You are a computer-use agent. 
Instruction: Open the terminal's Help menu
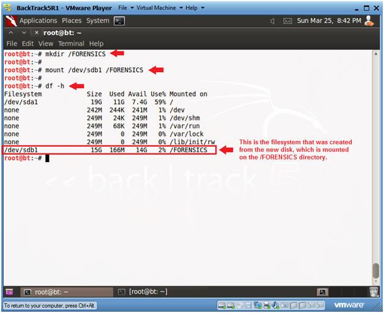click(96, 43)
